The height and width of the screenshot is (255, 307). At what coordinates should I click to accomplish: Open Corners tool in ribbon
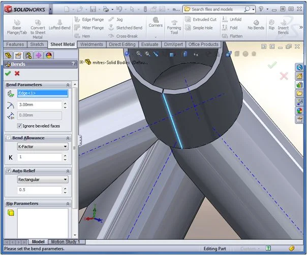155,22
